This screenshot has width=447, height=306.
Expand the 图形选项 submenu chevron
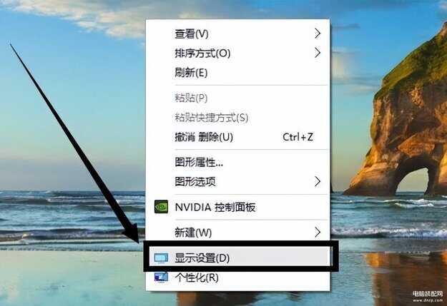(x=318, y=181)
